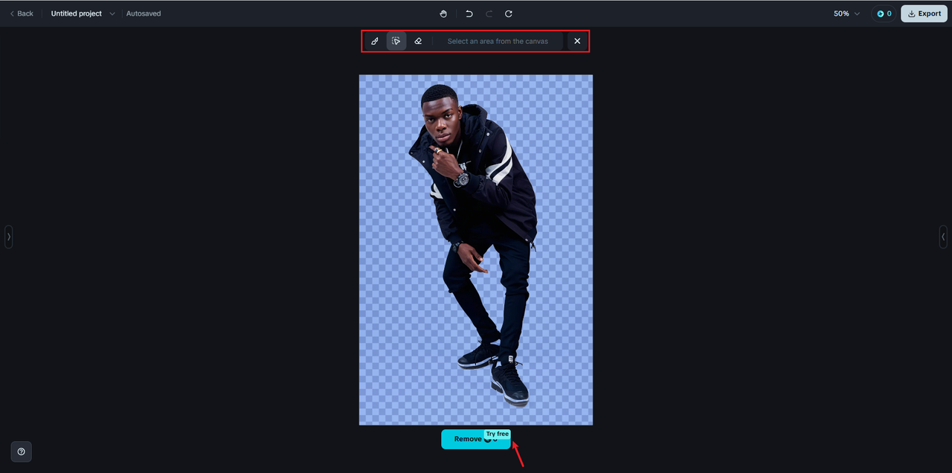Export the project

(924, 13)
